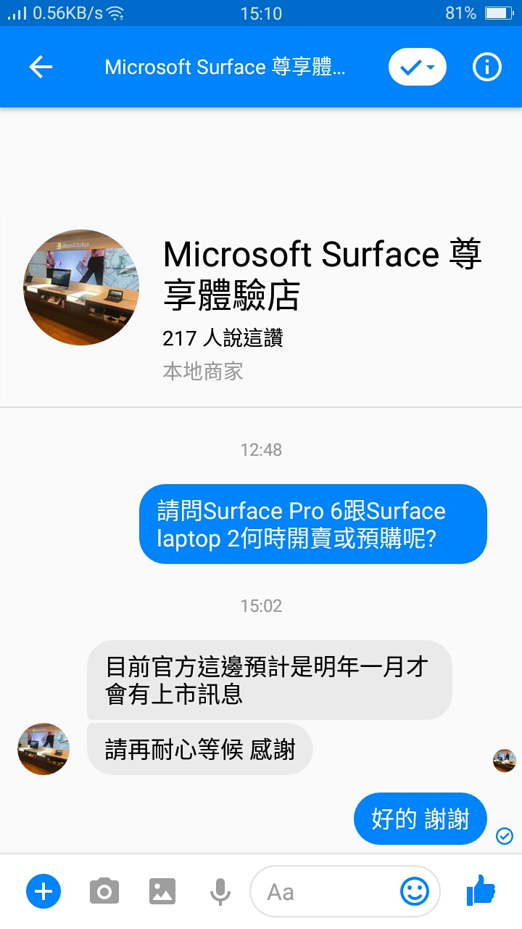
Task: Tap the microphone voice message icon
Action: tap(220, 891)
